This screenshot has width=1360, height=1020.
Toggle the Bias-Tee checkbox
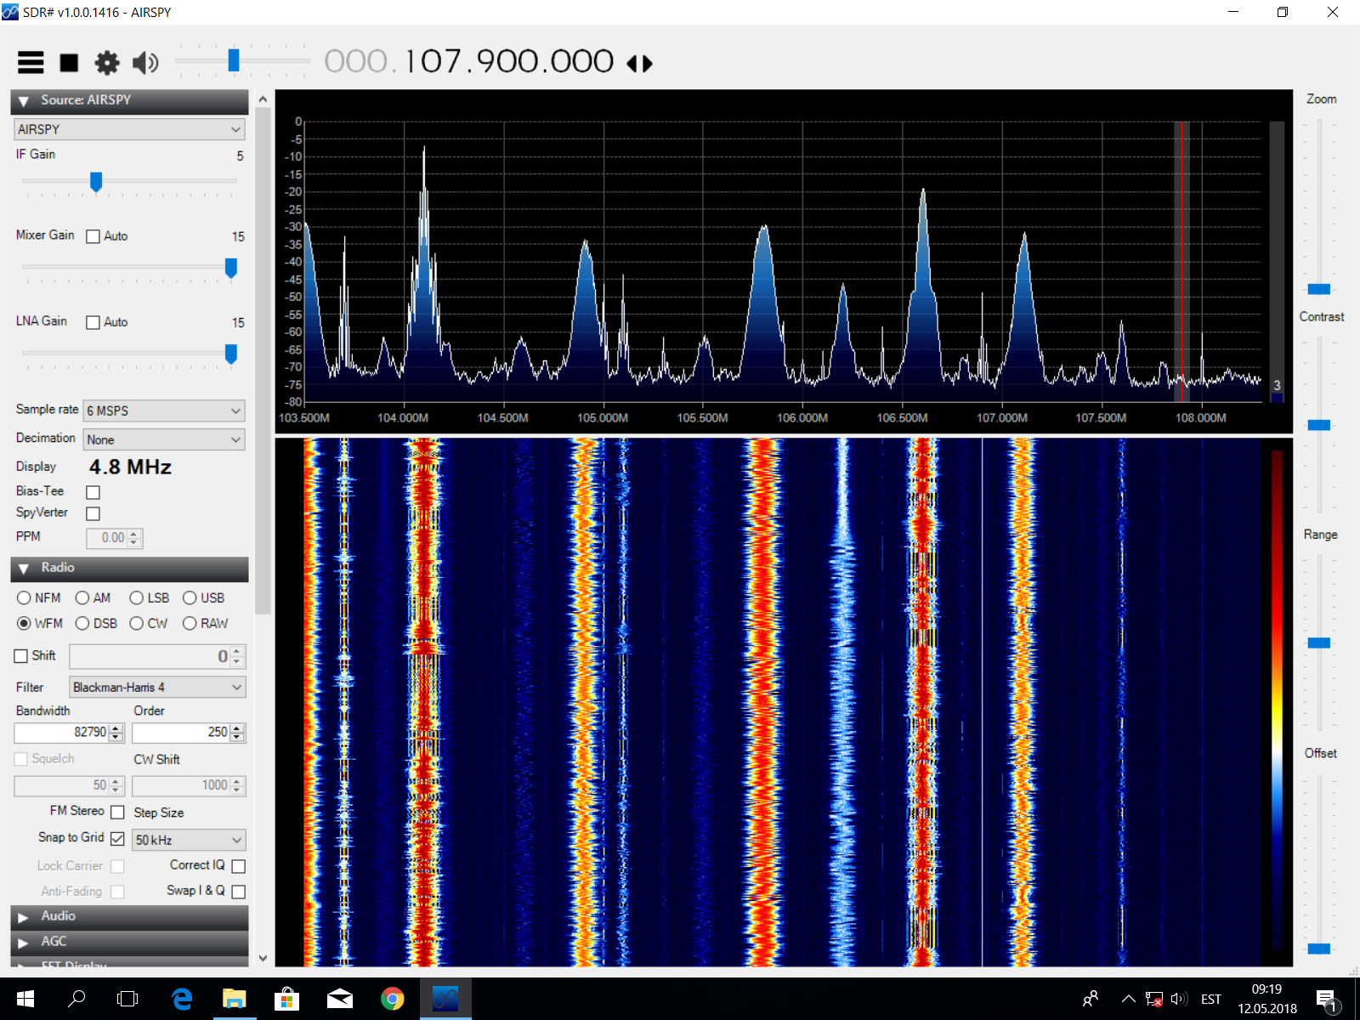(x=93, y=492)
